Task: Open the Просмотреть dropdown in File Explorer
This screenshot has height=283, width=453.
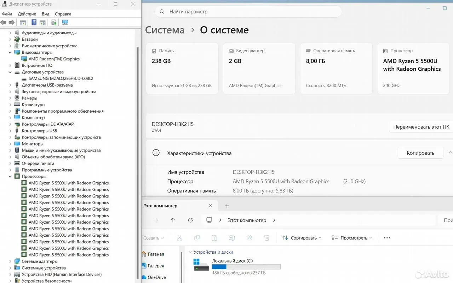Action: 352,238
